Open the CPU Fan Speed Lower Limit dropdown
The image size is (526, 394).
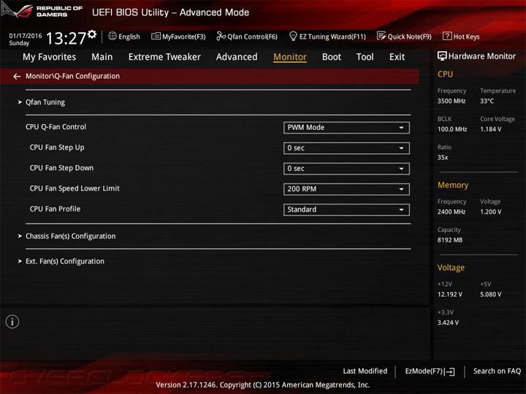click(346, 189)
